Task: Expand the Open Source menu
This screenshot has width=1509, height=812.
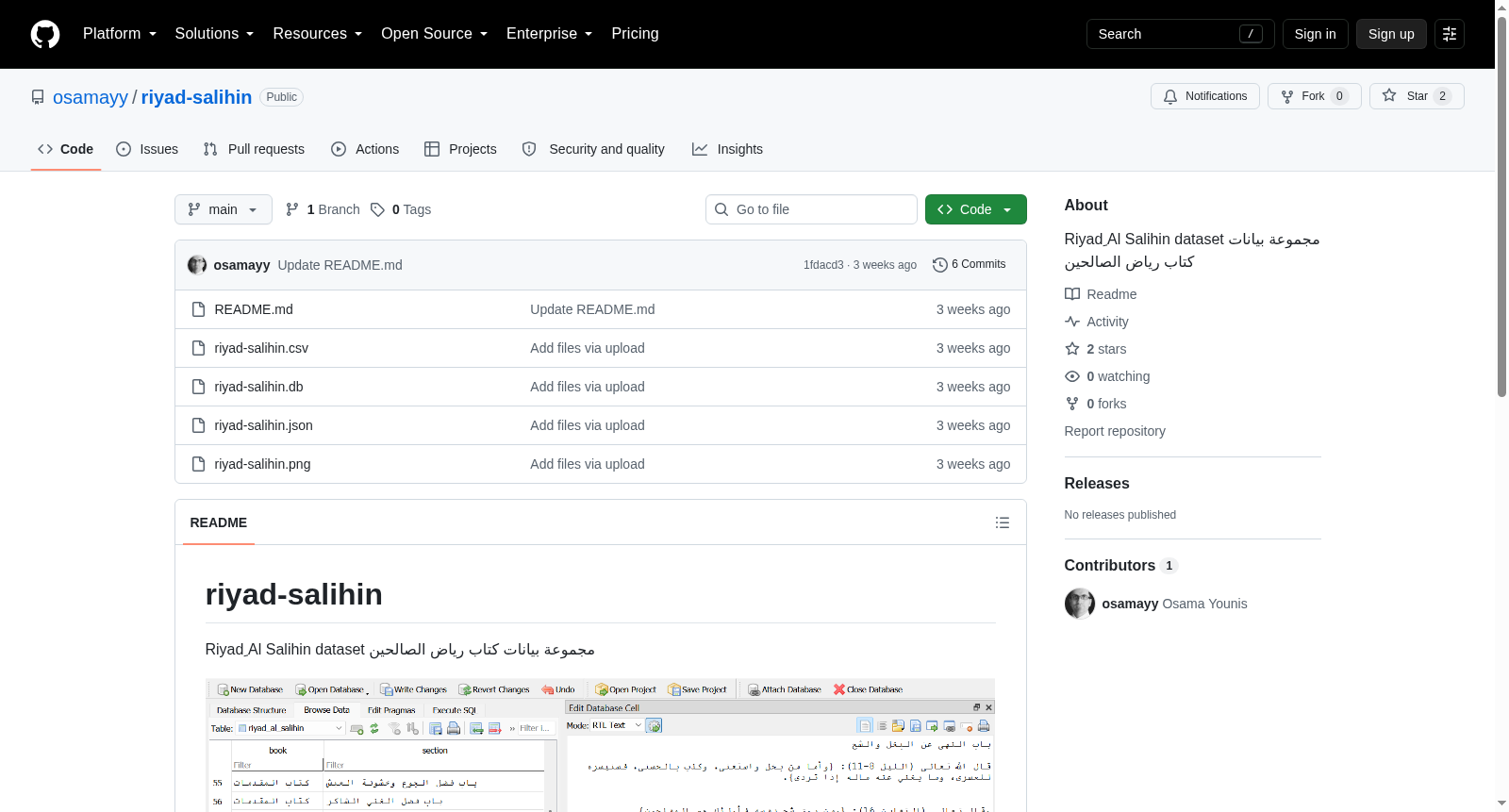Action: click(434, 34)
